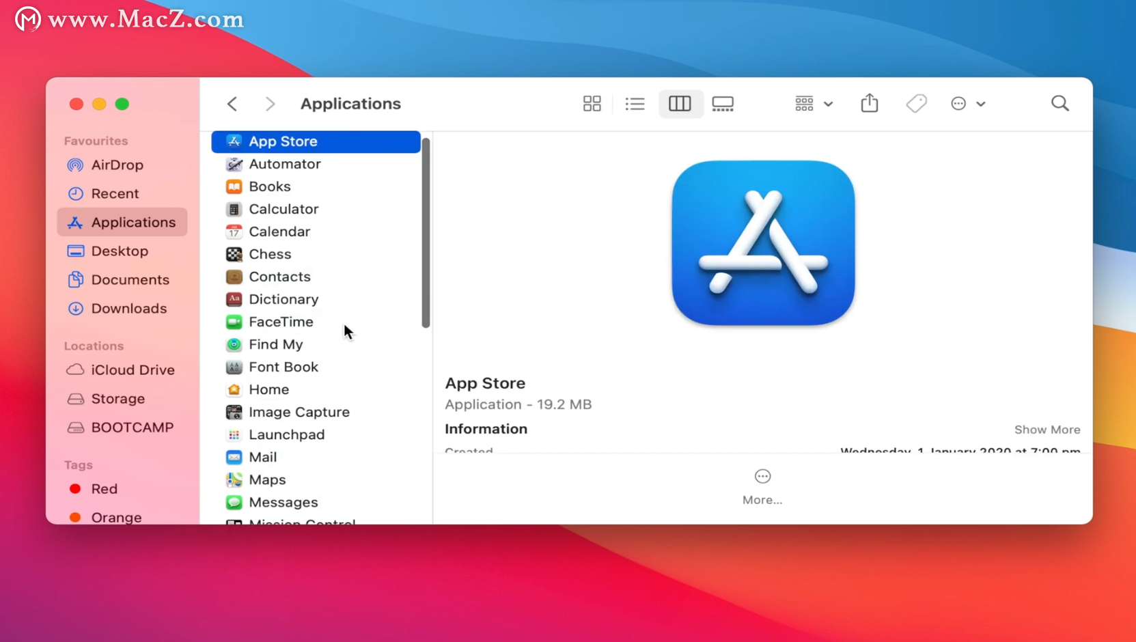Open Documents in the sidebar
The height and width of the screenshot is (642, 1136).
[122, 280]
